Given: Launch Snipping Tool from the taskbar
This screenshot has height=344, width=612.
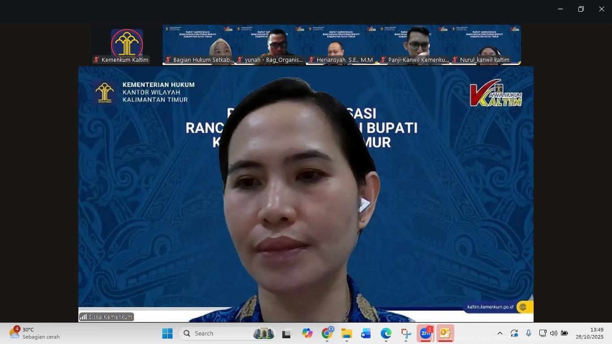Looking at the screenshot, I should coord(406,334).
